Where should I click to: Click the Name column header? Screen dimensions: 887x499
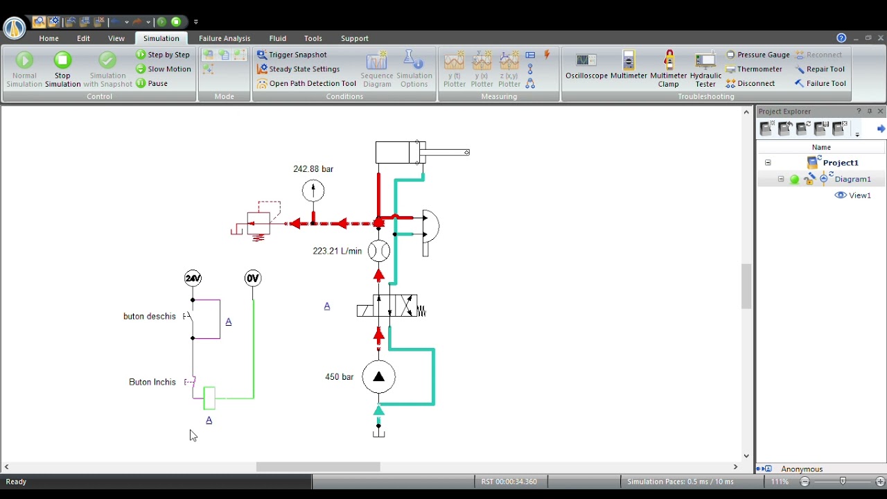[x=821, y=147]
